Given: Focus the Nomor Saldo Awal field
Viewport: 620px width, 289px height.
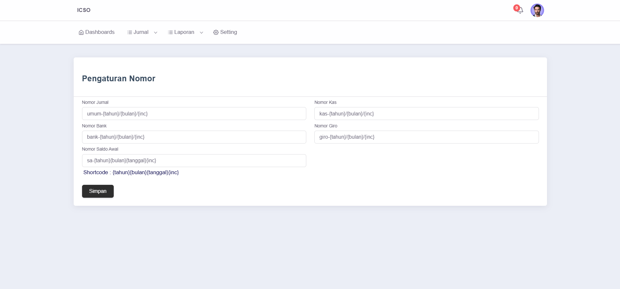Looking at the screenshot, I should tap(194, 161).
